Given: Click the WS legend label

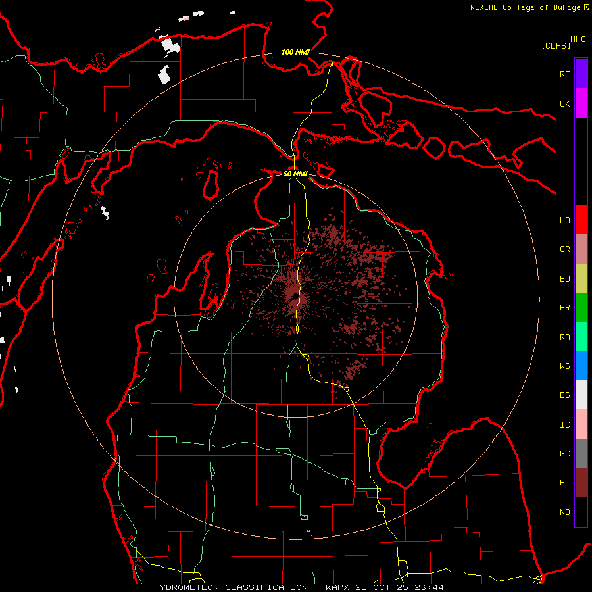Looking at the screenshot, I should point(564,366).
